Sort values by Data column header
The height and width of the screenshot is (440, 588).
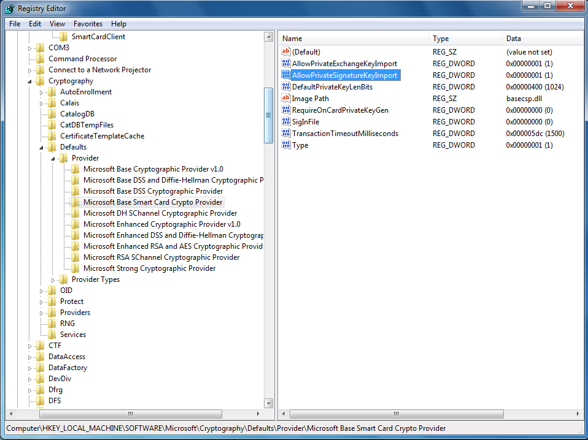point(543,38)
